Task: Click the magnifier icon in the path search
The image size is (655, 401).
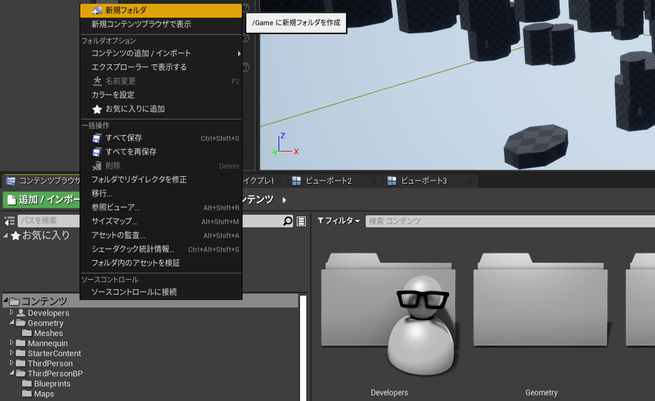Action: tap(288, 221)
